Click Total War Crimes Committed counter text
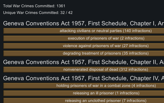Image resolution: width=164 pixels, height=103 pixels. click(x=34, y=6)
